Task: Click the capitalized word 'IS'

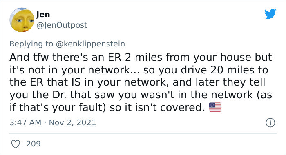Action: tap(76, 82)
